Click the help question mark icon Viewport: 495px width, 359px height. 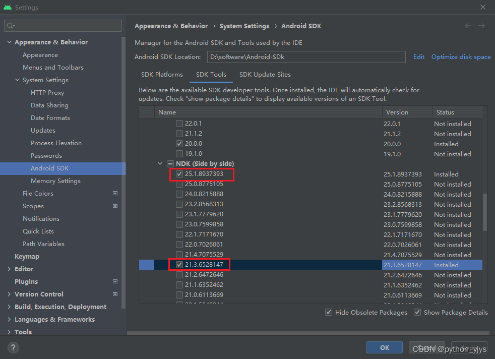(x=13, y=347)
